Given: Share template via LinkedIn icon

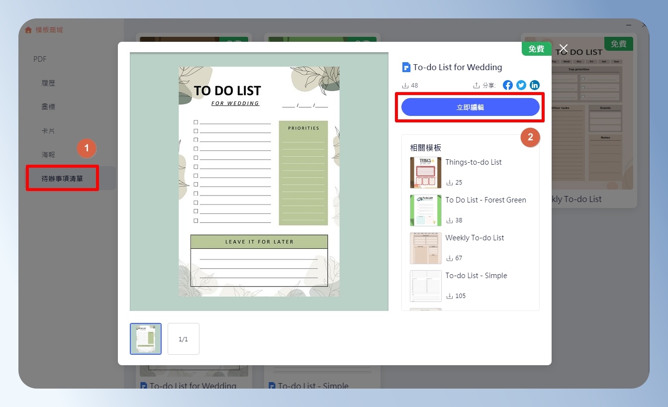Looking at the screenshot, I should [x=534, y=85].
